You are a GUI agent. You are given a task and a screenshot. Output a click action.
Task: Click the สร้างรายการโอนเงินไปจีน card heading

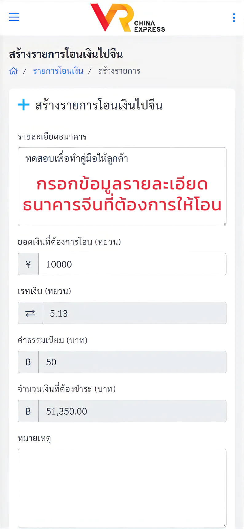coord(99,105)
